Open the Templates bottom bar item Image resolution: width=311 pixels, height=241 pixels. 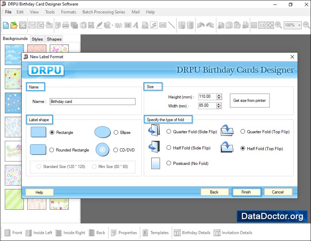coord(156,233)
